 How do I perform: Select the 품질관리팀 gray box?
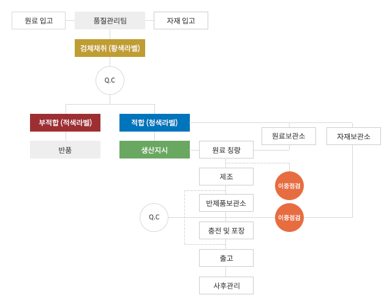(110, 20)
